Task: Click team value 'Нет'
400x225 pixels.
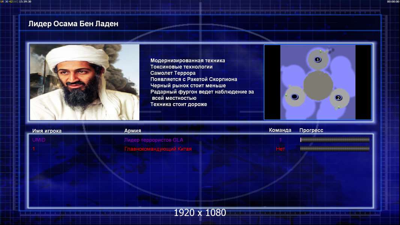Action: point(280,149)
